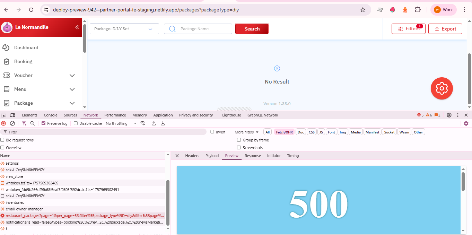Click the record network log icon
This screenshot has width=472, height=235.
tap(3, 123)
